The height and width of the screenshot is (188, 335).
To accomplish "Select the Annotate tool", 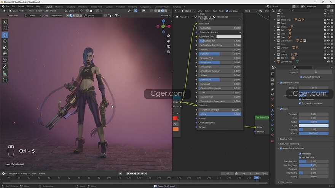I will [x=5, y=67].
